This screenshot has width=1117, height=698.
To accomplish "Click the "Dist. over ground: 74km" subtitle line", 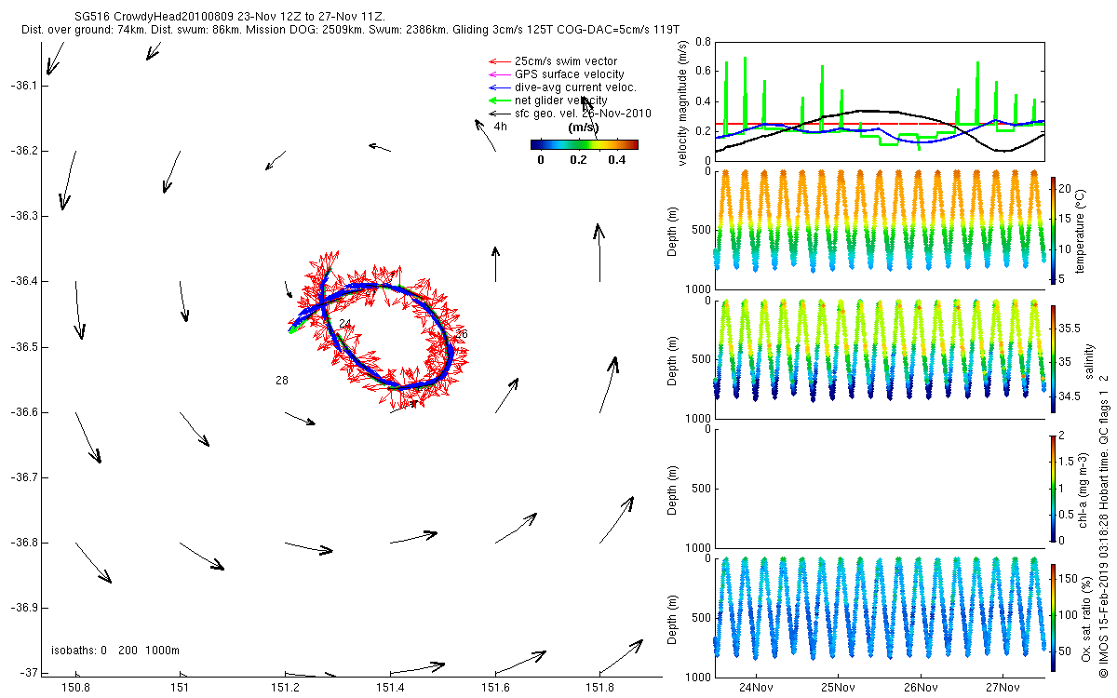I will pos(350,31).
